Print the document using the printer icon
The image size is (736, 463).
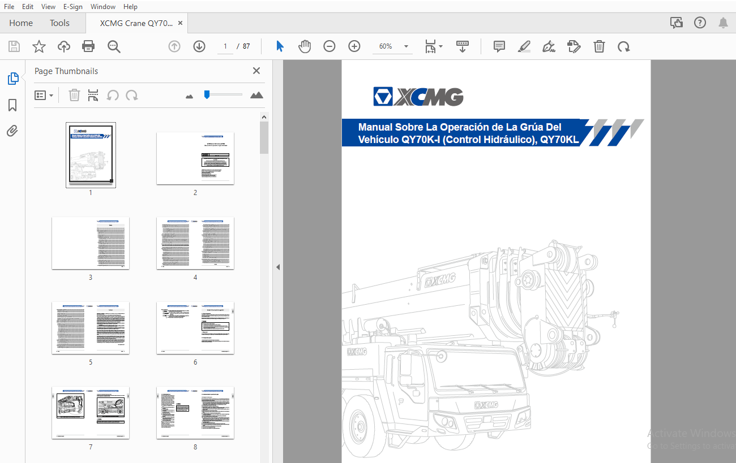click(88, 46)
